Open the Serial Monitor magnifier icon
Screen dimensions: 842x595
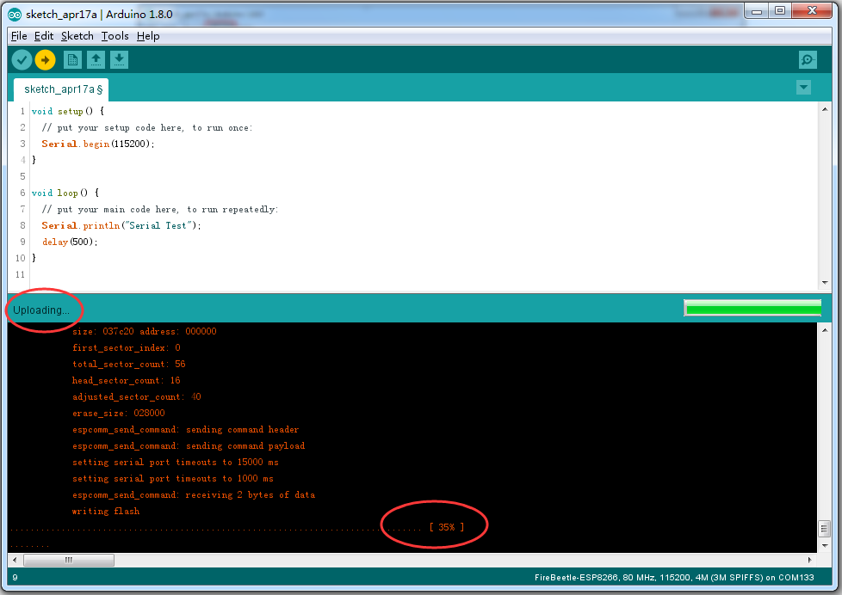click(808, 59)
